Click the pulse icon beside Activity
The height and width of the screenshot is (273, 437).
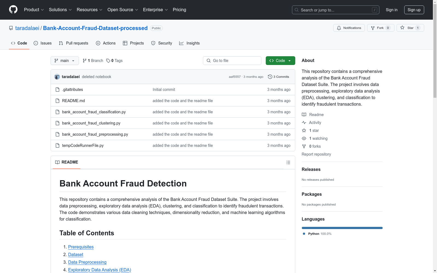pos(304,123)
